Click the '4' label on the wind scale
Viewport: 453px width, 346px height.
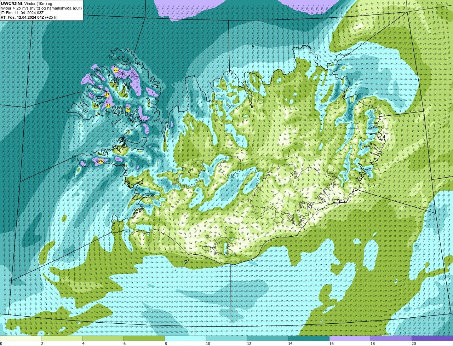(x=84, y=344)
